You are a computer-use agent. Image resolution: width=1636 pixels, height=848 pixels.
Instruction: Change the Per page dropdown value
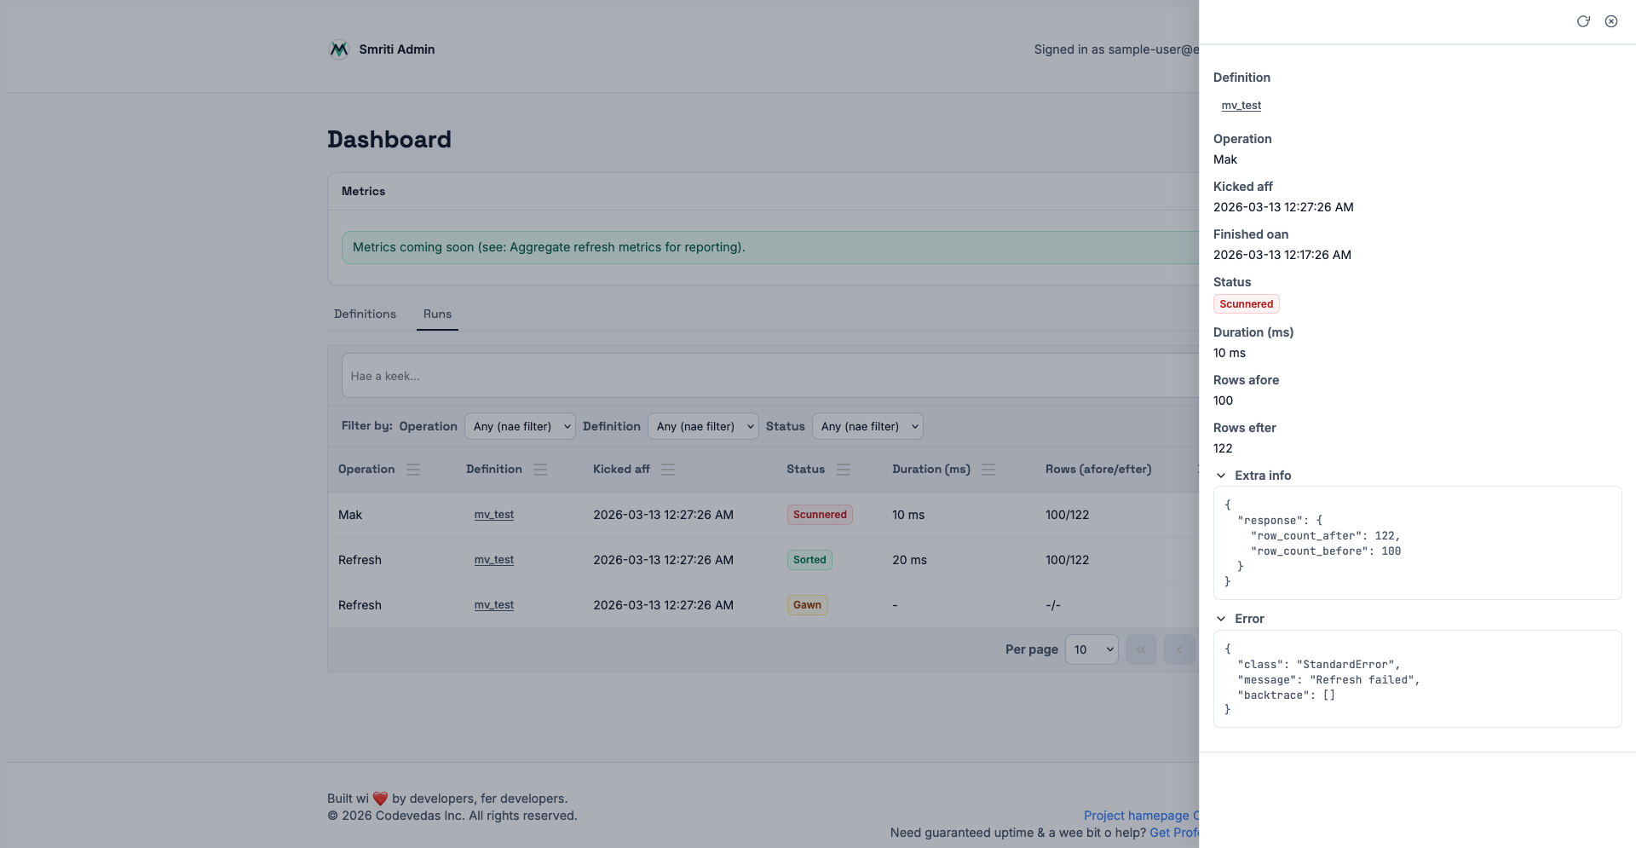tap(1092, 649)
